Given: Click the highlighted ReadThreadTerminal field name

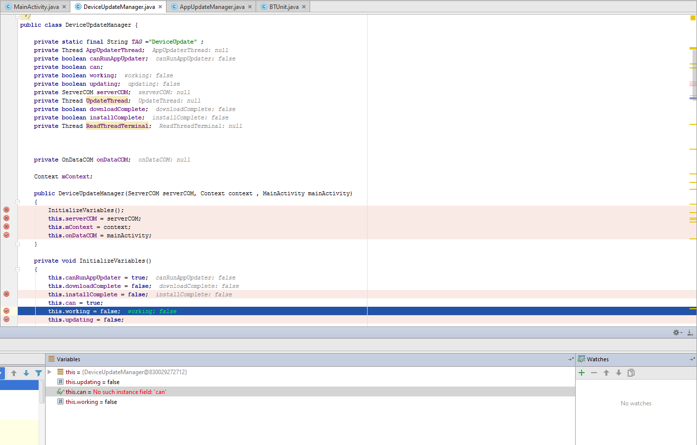Looking at the screenshot, I should 117,126.
